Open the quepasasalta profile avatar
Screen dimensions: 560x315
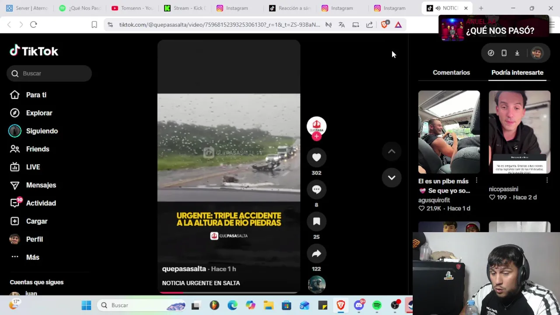316,126
